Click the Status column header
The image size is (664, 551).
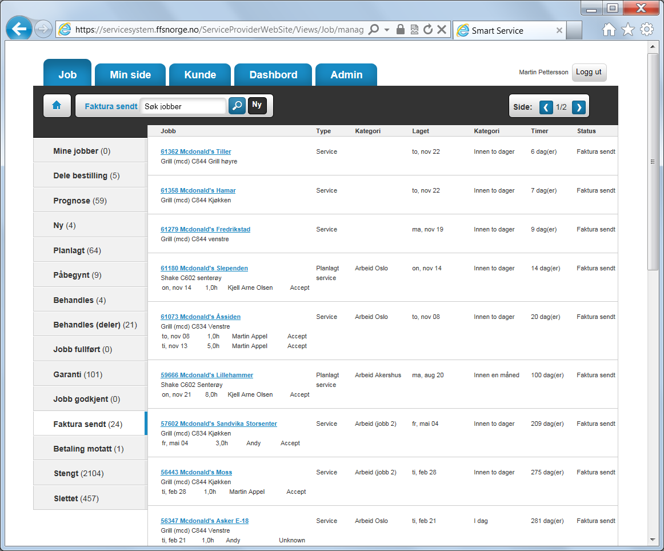point(586,131)
